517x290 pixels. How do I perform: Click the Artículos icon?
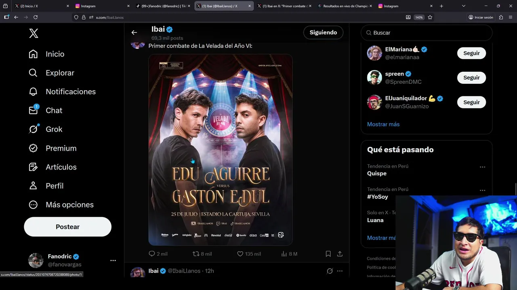pyautogui.click(x=33, y=167)
